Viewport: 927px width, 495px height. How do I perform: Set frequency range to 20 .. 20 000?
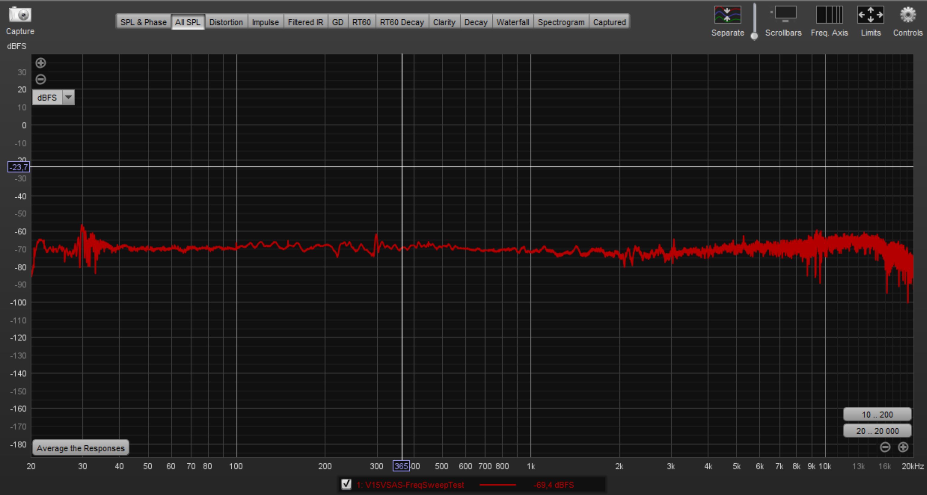tap(877, 431)
